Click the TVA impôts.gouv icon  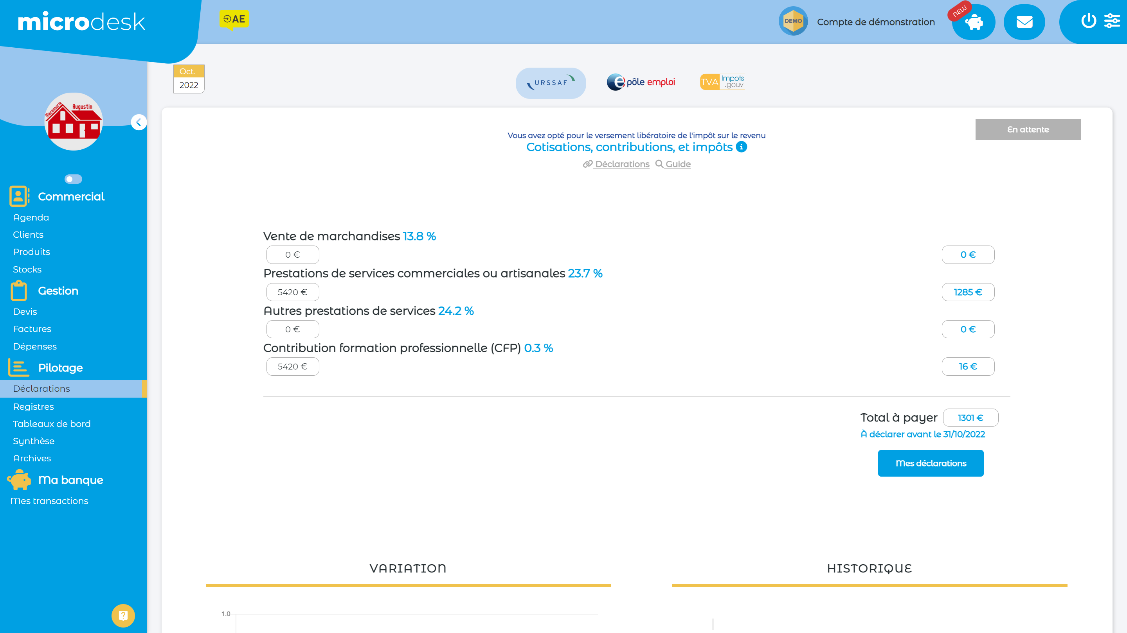coord(721,81)
